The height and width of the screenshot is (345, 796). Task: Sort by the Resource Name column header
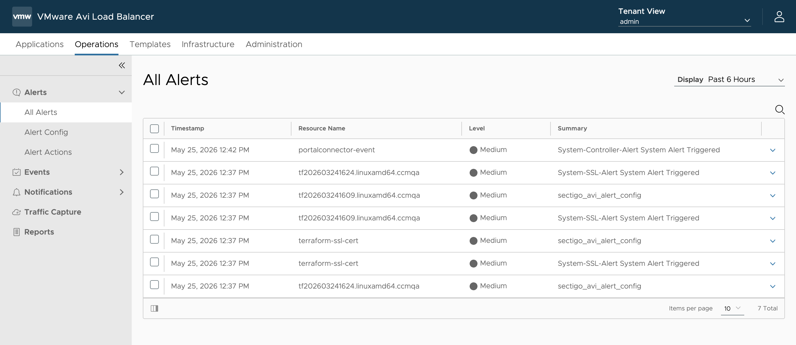tap(322, 128)
